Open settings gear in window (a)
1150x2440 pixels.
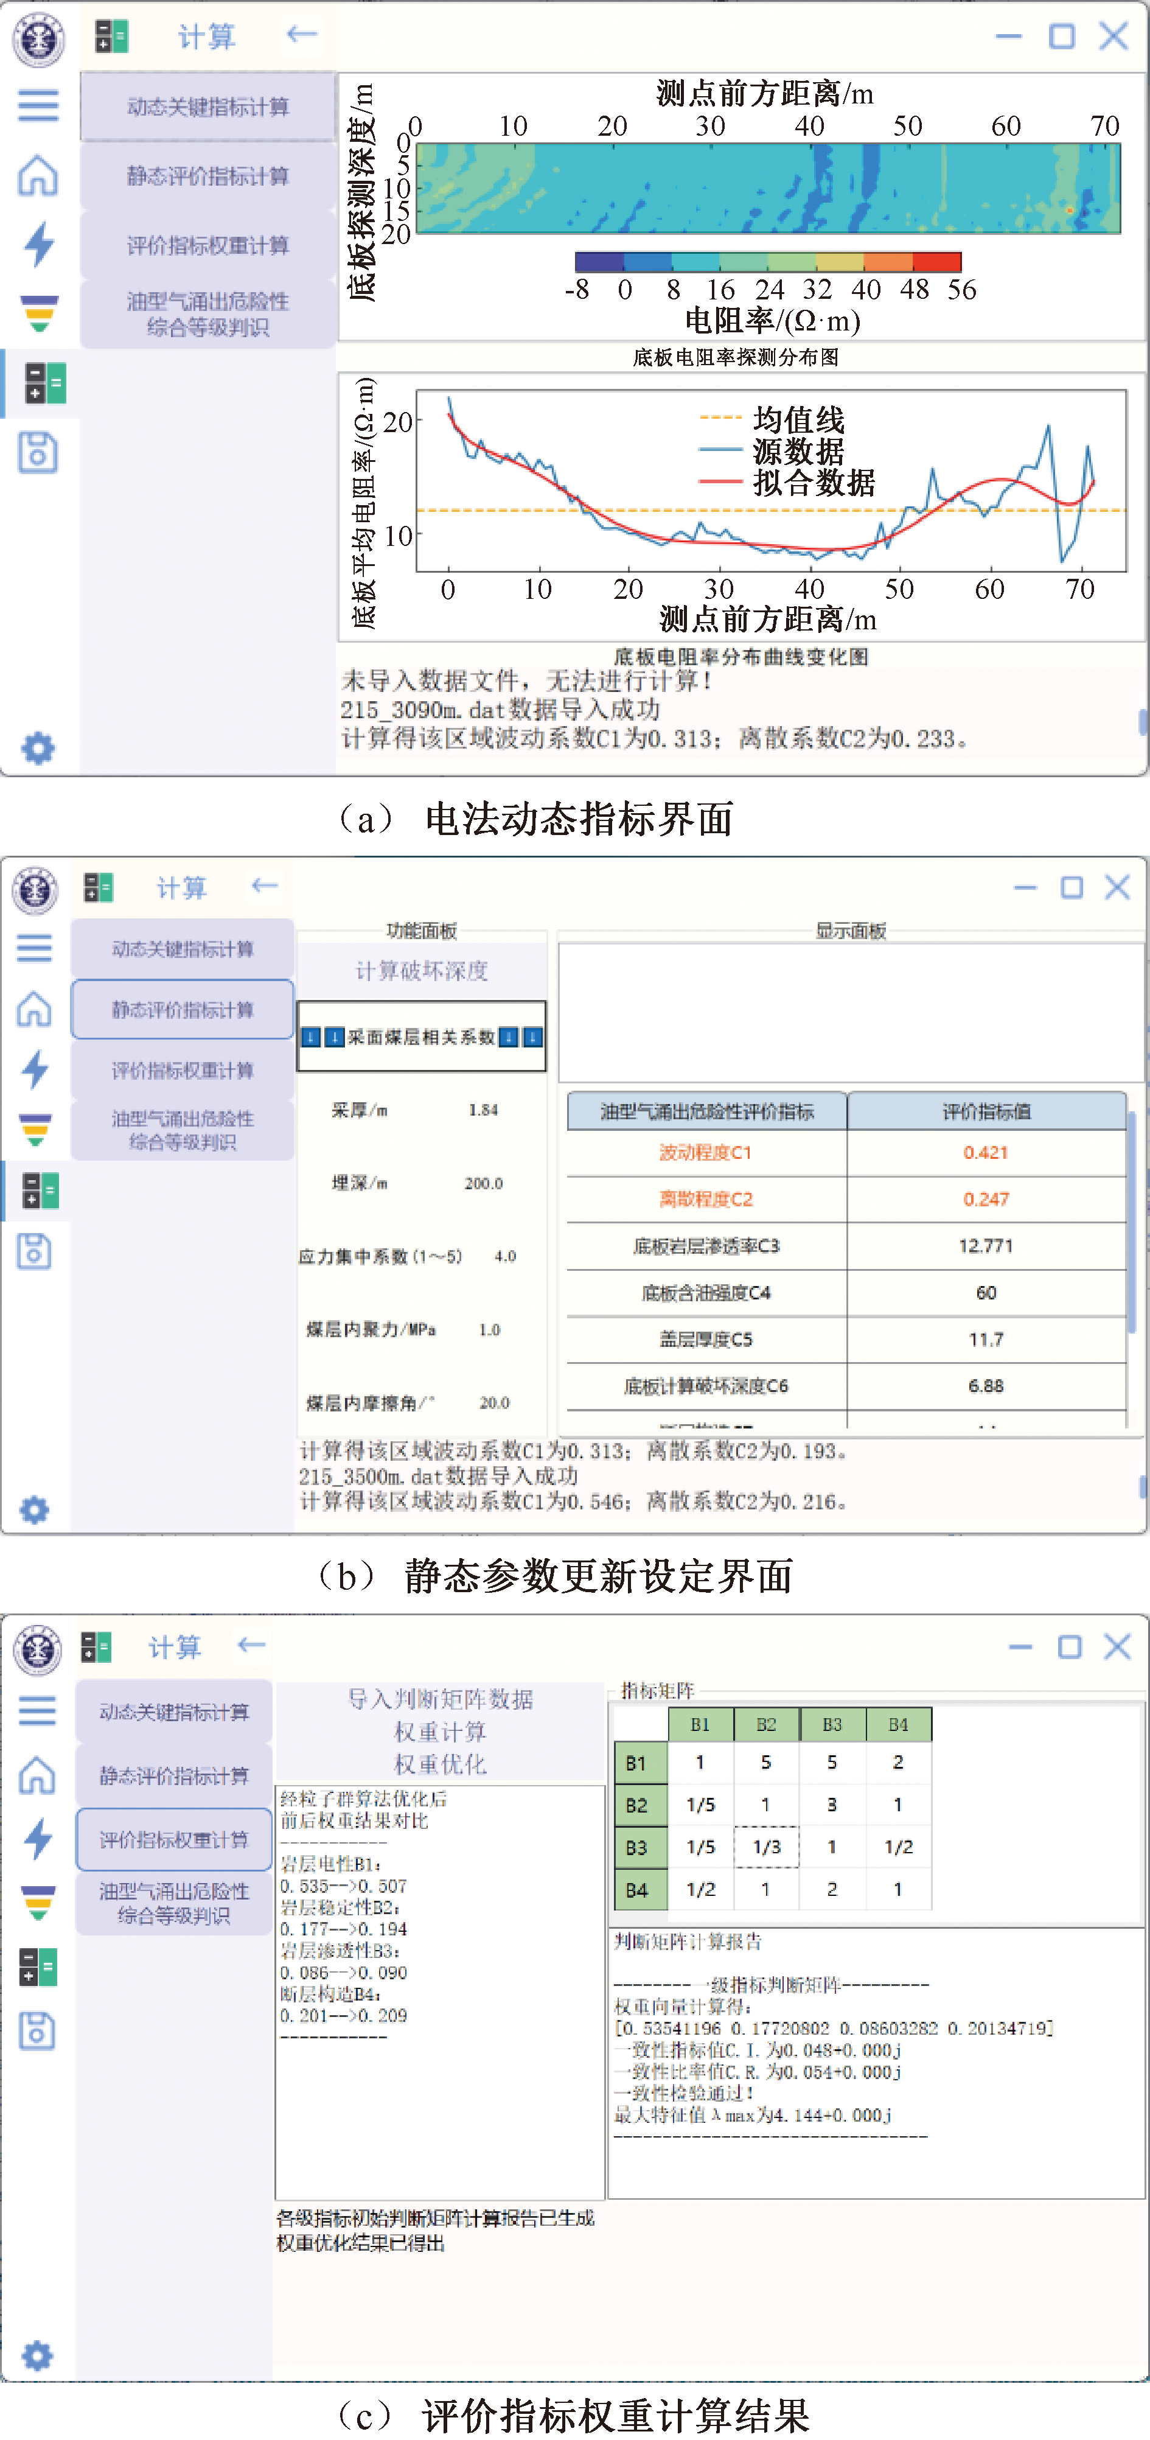[38, 748]
